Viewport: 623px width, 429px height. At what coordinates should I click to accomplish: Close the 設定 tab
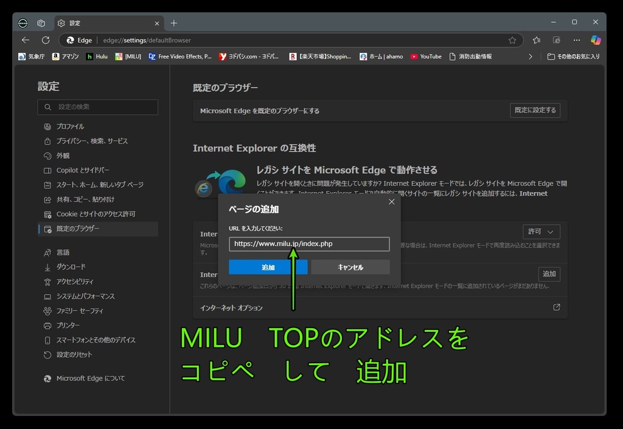coord(157,24)
